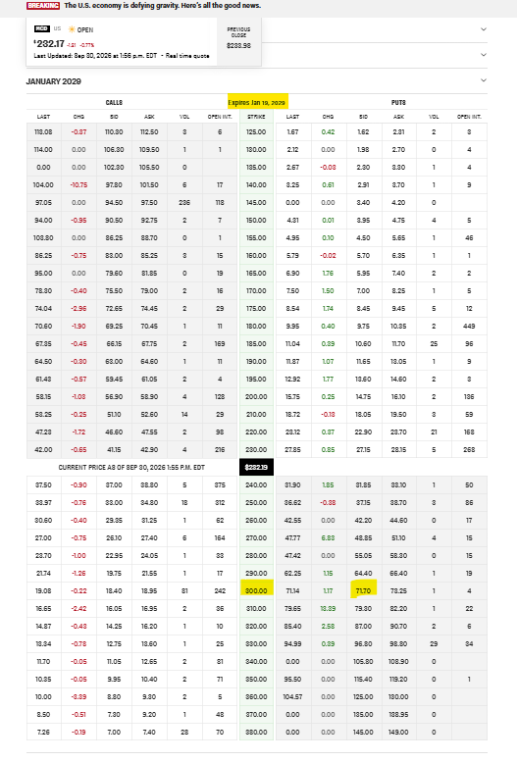The image size is (517, 762).
Task: Click the PUTS table heading
Action: [398, 103]
